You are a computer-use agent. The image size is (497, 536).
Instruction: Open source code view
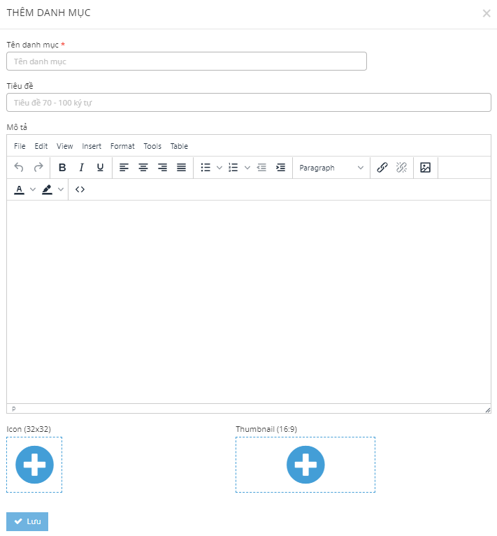80,189
